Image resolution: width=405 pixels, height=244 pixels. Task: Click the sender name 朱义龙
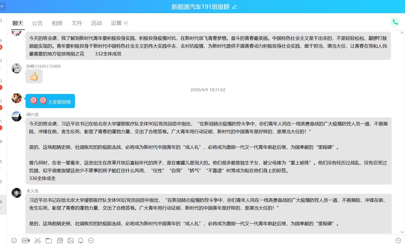coord(32,191)
